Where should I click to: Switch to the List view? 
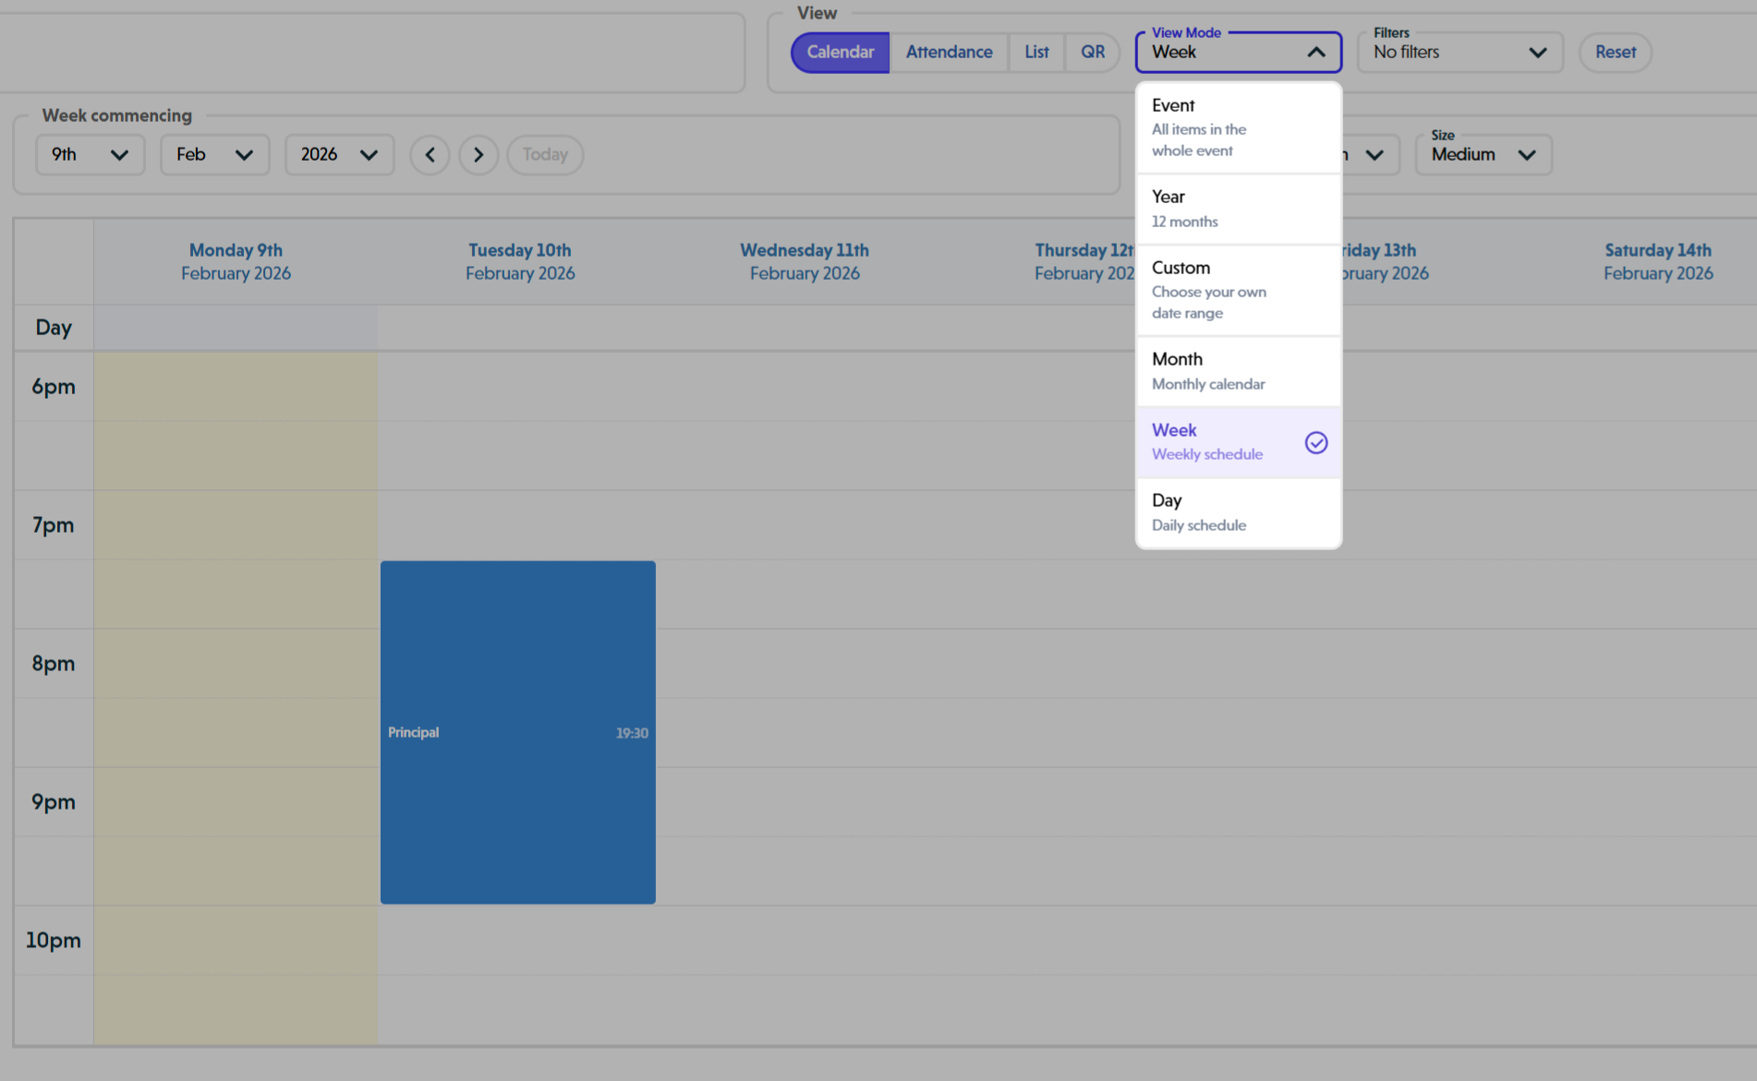coord(1036,53)
